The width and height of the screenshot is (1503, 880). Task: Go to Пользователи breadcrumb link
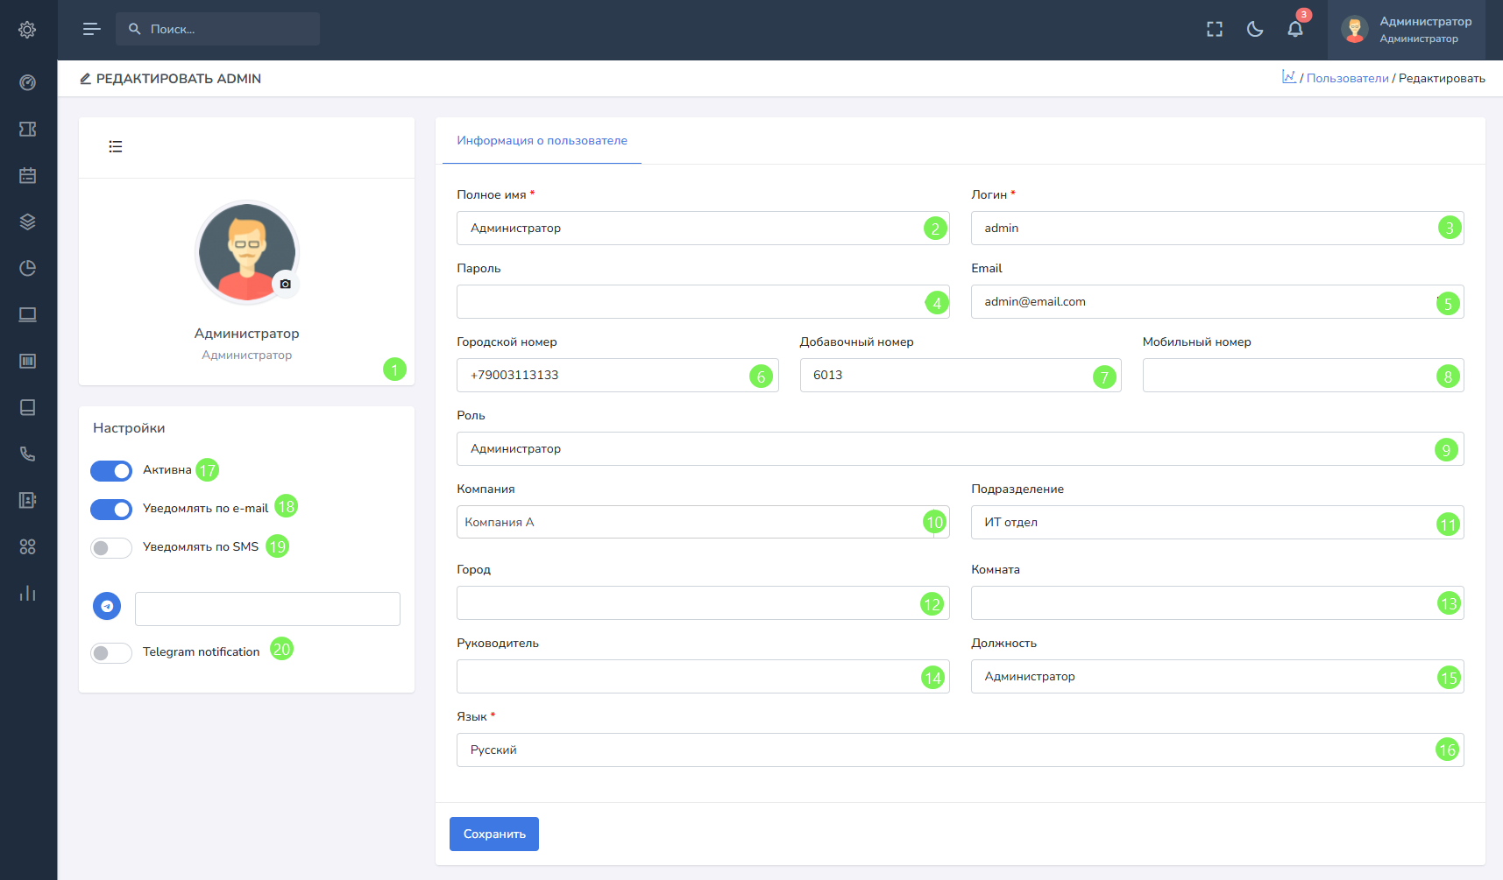click(1347, 79)
